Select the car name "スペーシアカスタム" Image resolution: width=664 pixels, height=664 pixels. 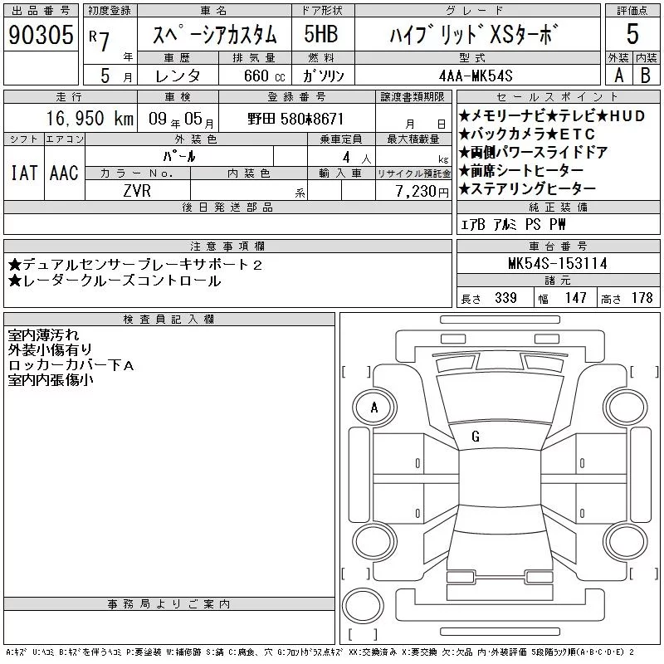point(215,35)
